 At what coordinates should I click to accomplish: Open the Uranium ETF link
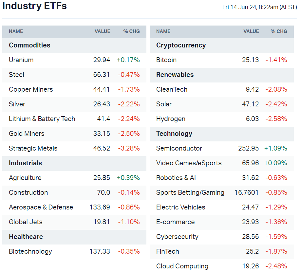pos(21,60)
